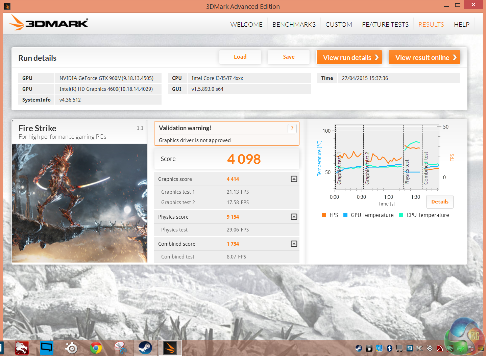Viewport: 486px width, 356px height.
Task: Open the validation warning help question mark
Action: [x=292, y=129]
